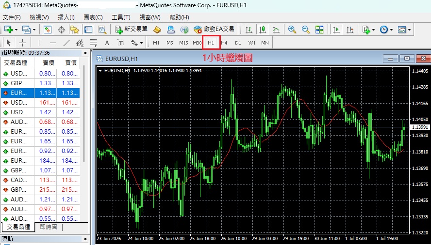
Task: Click the Periods clock icon
Action: [384, 30]
